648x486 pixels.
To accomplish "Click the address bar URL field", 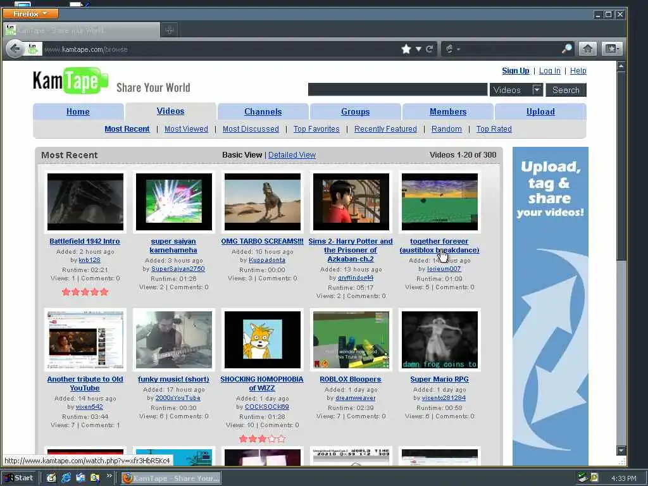I will (x=221, y=49).
